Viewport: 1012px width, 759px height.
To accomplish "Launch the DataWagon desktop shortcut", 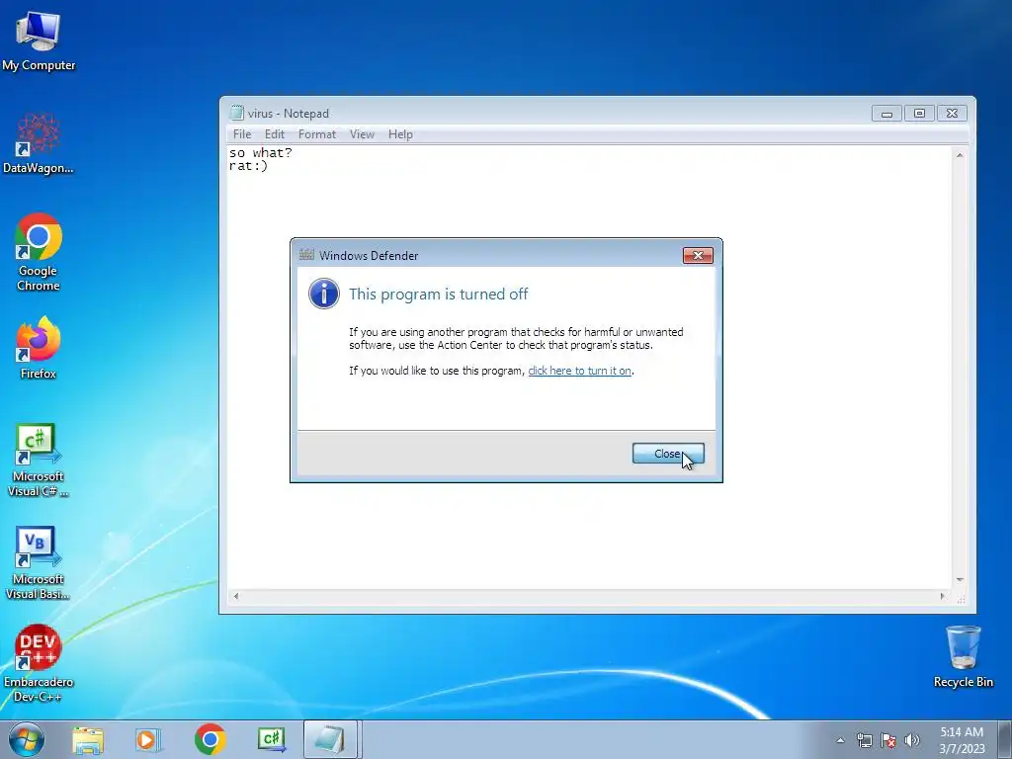I will (x=39, y=143).
